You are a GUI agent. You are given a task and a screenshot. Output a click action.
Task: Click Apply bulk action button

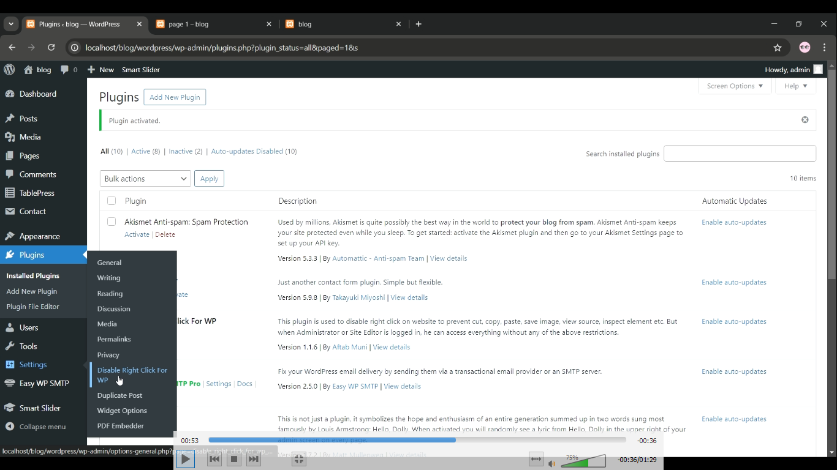coord(209,179)
